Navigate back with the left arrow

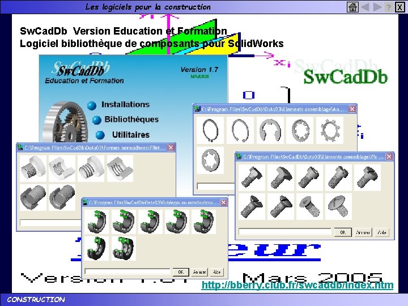pyautogui.click(x=365, y=7)
